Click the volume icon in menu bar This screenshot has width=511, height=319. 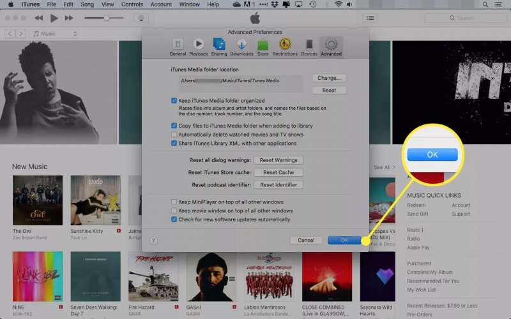coord(349,4)
